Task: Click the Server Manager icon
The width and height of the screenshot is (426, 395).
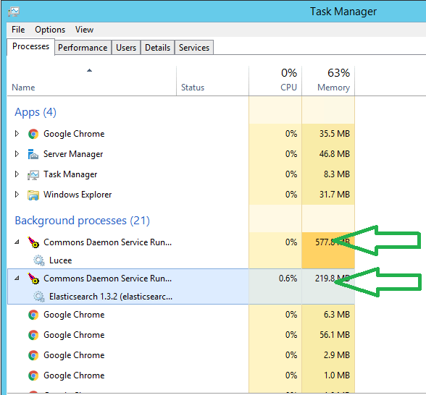Action: tap(33, 154)
